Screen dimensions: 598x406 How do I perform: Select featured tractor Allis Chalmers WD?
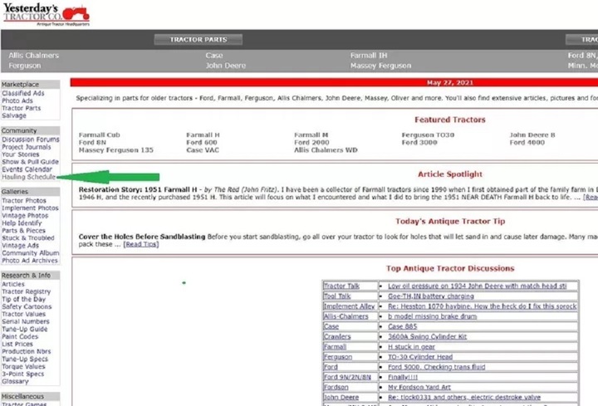point(326,150)
